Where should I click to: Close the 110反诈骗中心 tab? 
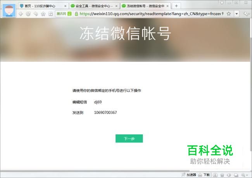[x=65, y=6]
